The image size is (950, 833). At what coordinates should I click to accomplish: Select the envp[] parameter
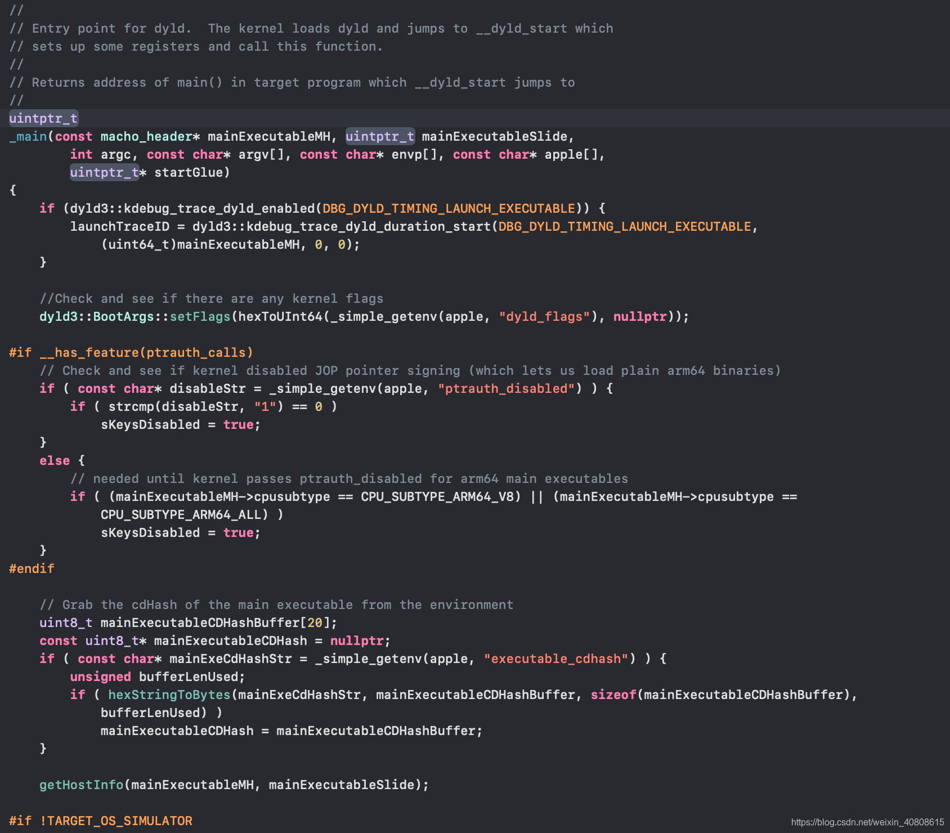414,154
